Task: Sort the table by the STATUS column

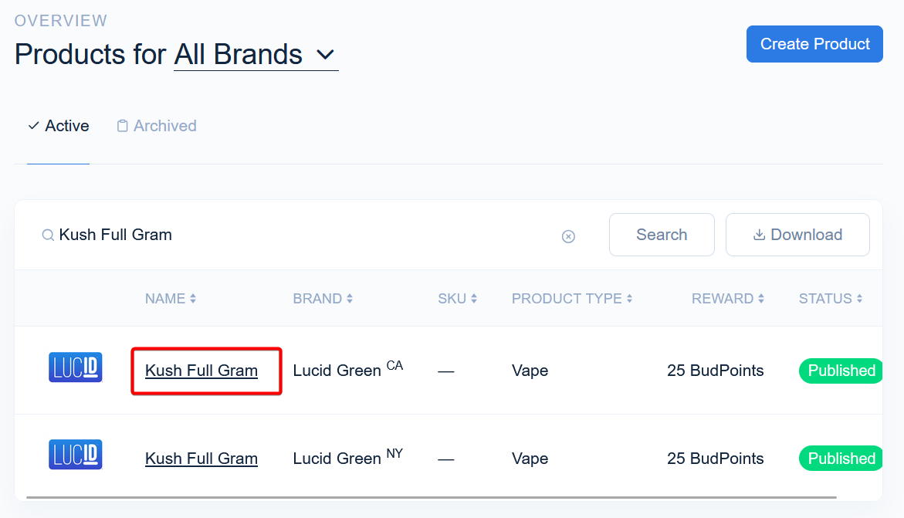Action: 831,299
